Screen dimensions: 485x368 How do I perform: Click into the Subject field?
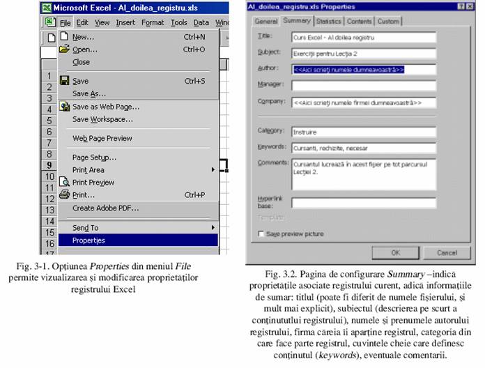click(364, 54)
